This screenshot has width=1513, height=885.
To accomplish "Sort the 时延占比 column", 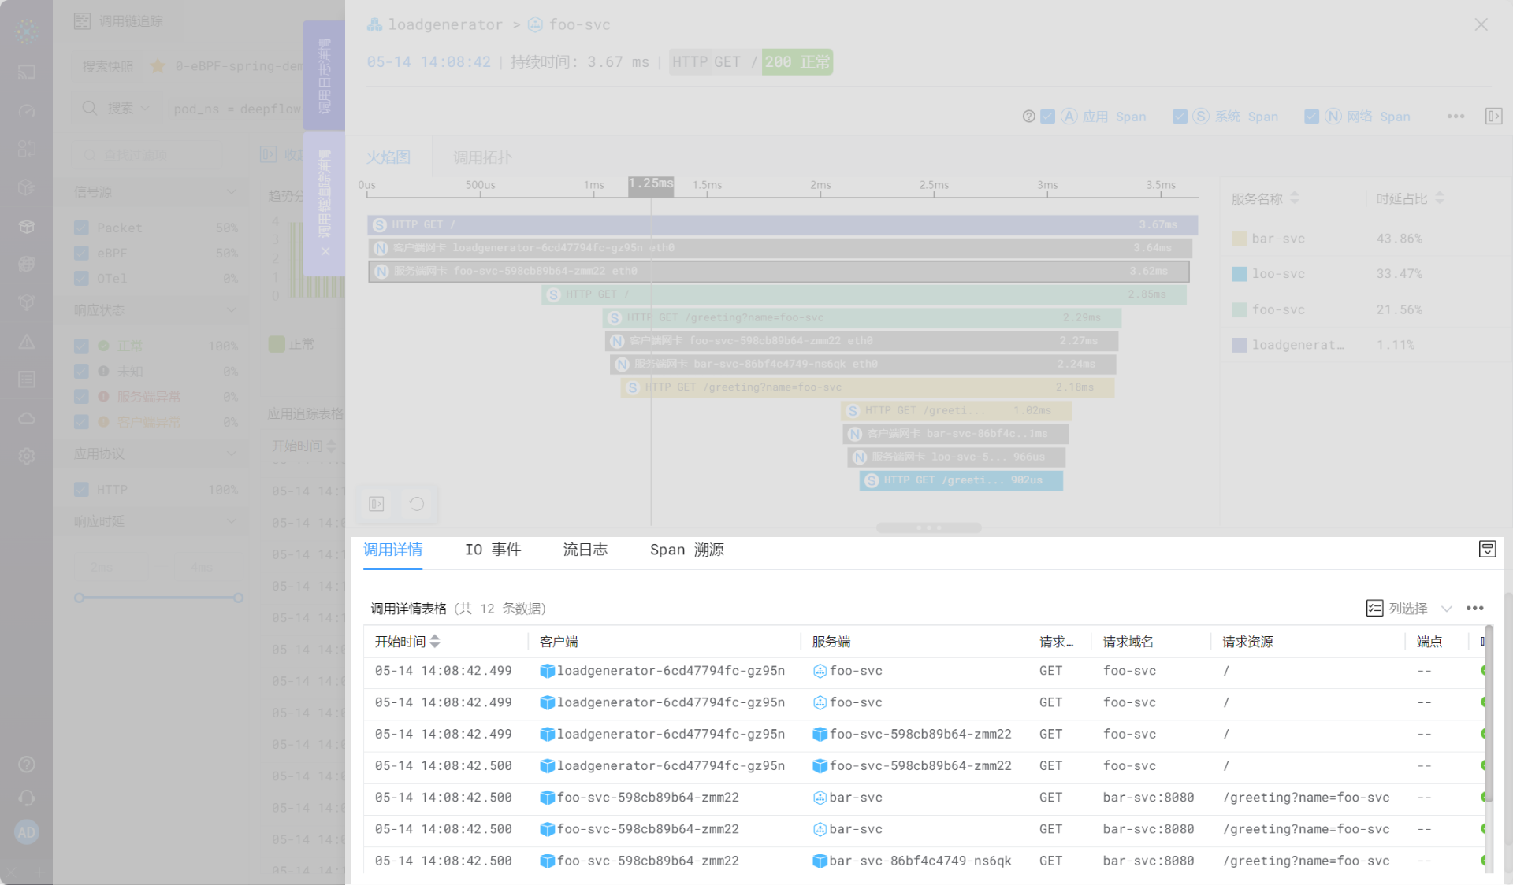I will pyautogui.click(x=1439, y=198).
